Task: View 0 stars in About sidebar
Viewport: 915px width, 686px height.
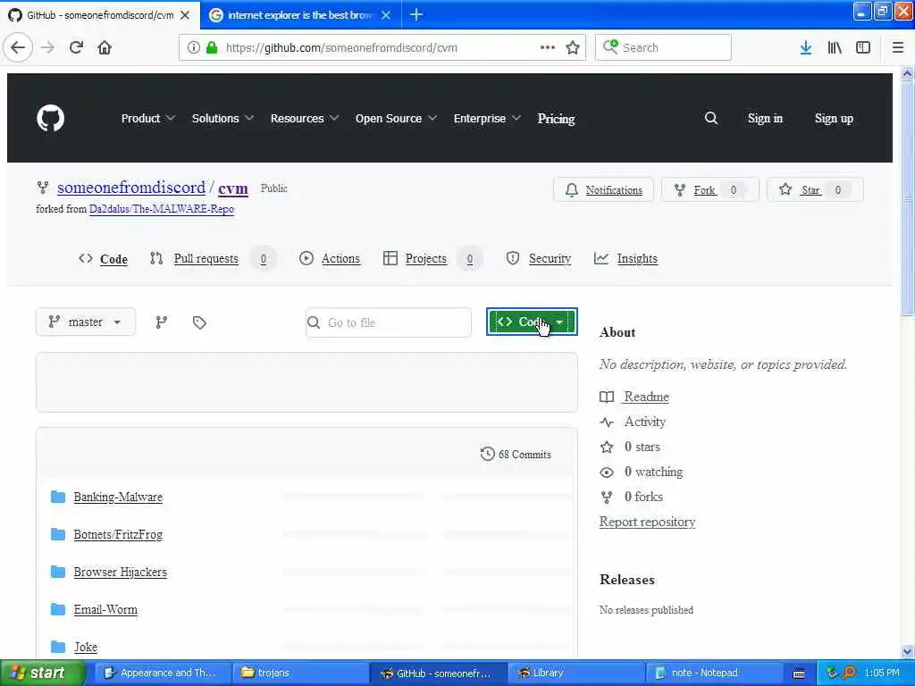Action: (x=642, y=447)
